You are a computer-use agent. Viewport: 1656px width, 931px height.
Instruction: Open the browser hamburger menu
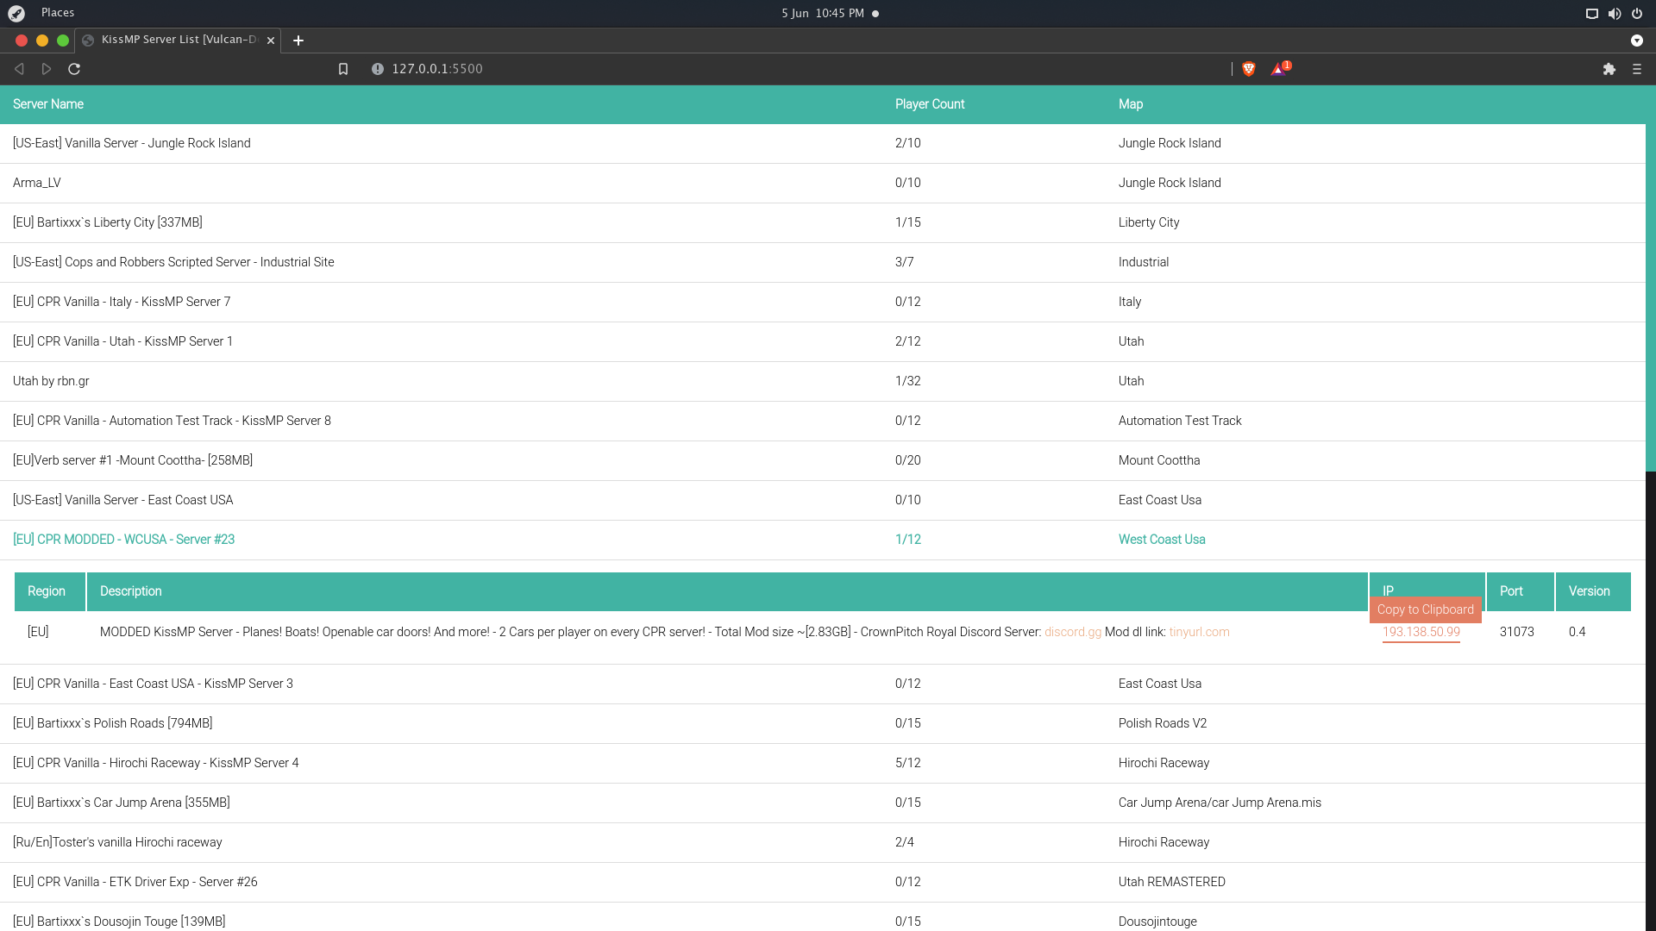point(1637,69)
